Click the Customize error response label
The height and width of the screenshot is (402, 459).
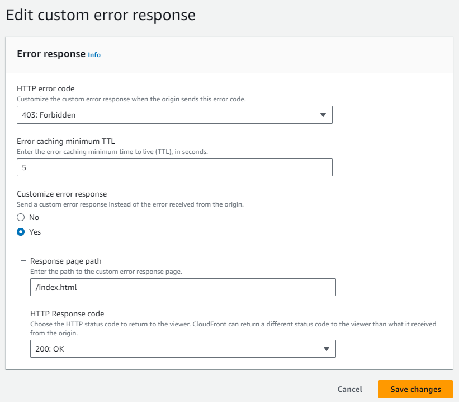pos(61,194)
